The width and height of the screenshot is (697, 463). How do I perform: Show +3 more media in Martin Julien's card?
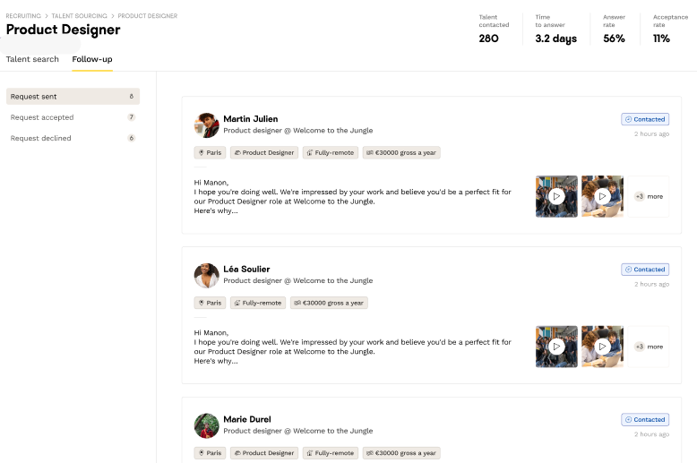649,196
